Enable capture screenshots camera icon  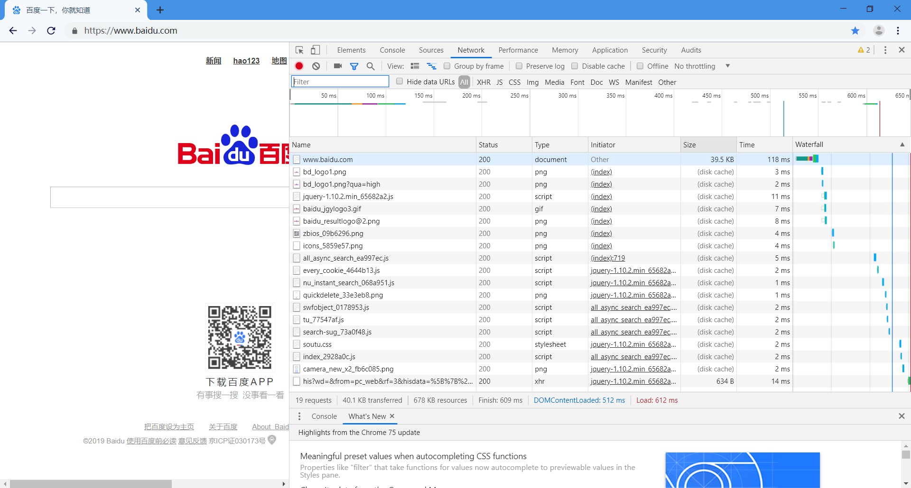click(x=338, y=66)
